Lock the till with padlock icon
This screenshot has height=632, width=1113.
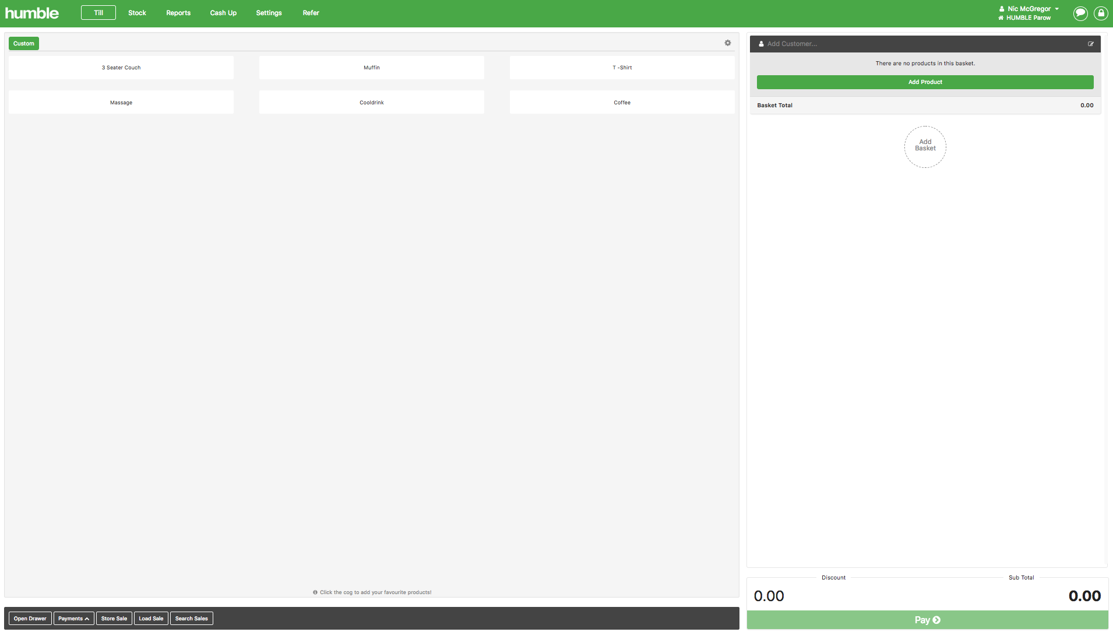(x=1101, y=13)
